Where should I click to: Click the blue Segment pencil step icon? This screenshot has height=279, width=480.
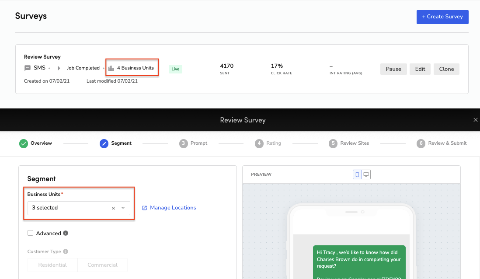[104, 143]
